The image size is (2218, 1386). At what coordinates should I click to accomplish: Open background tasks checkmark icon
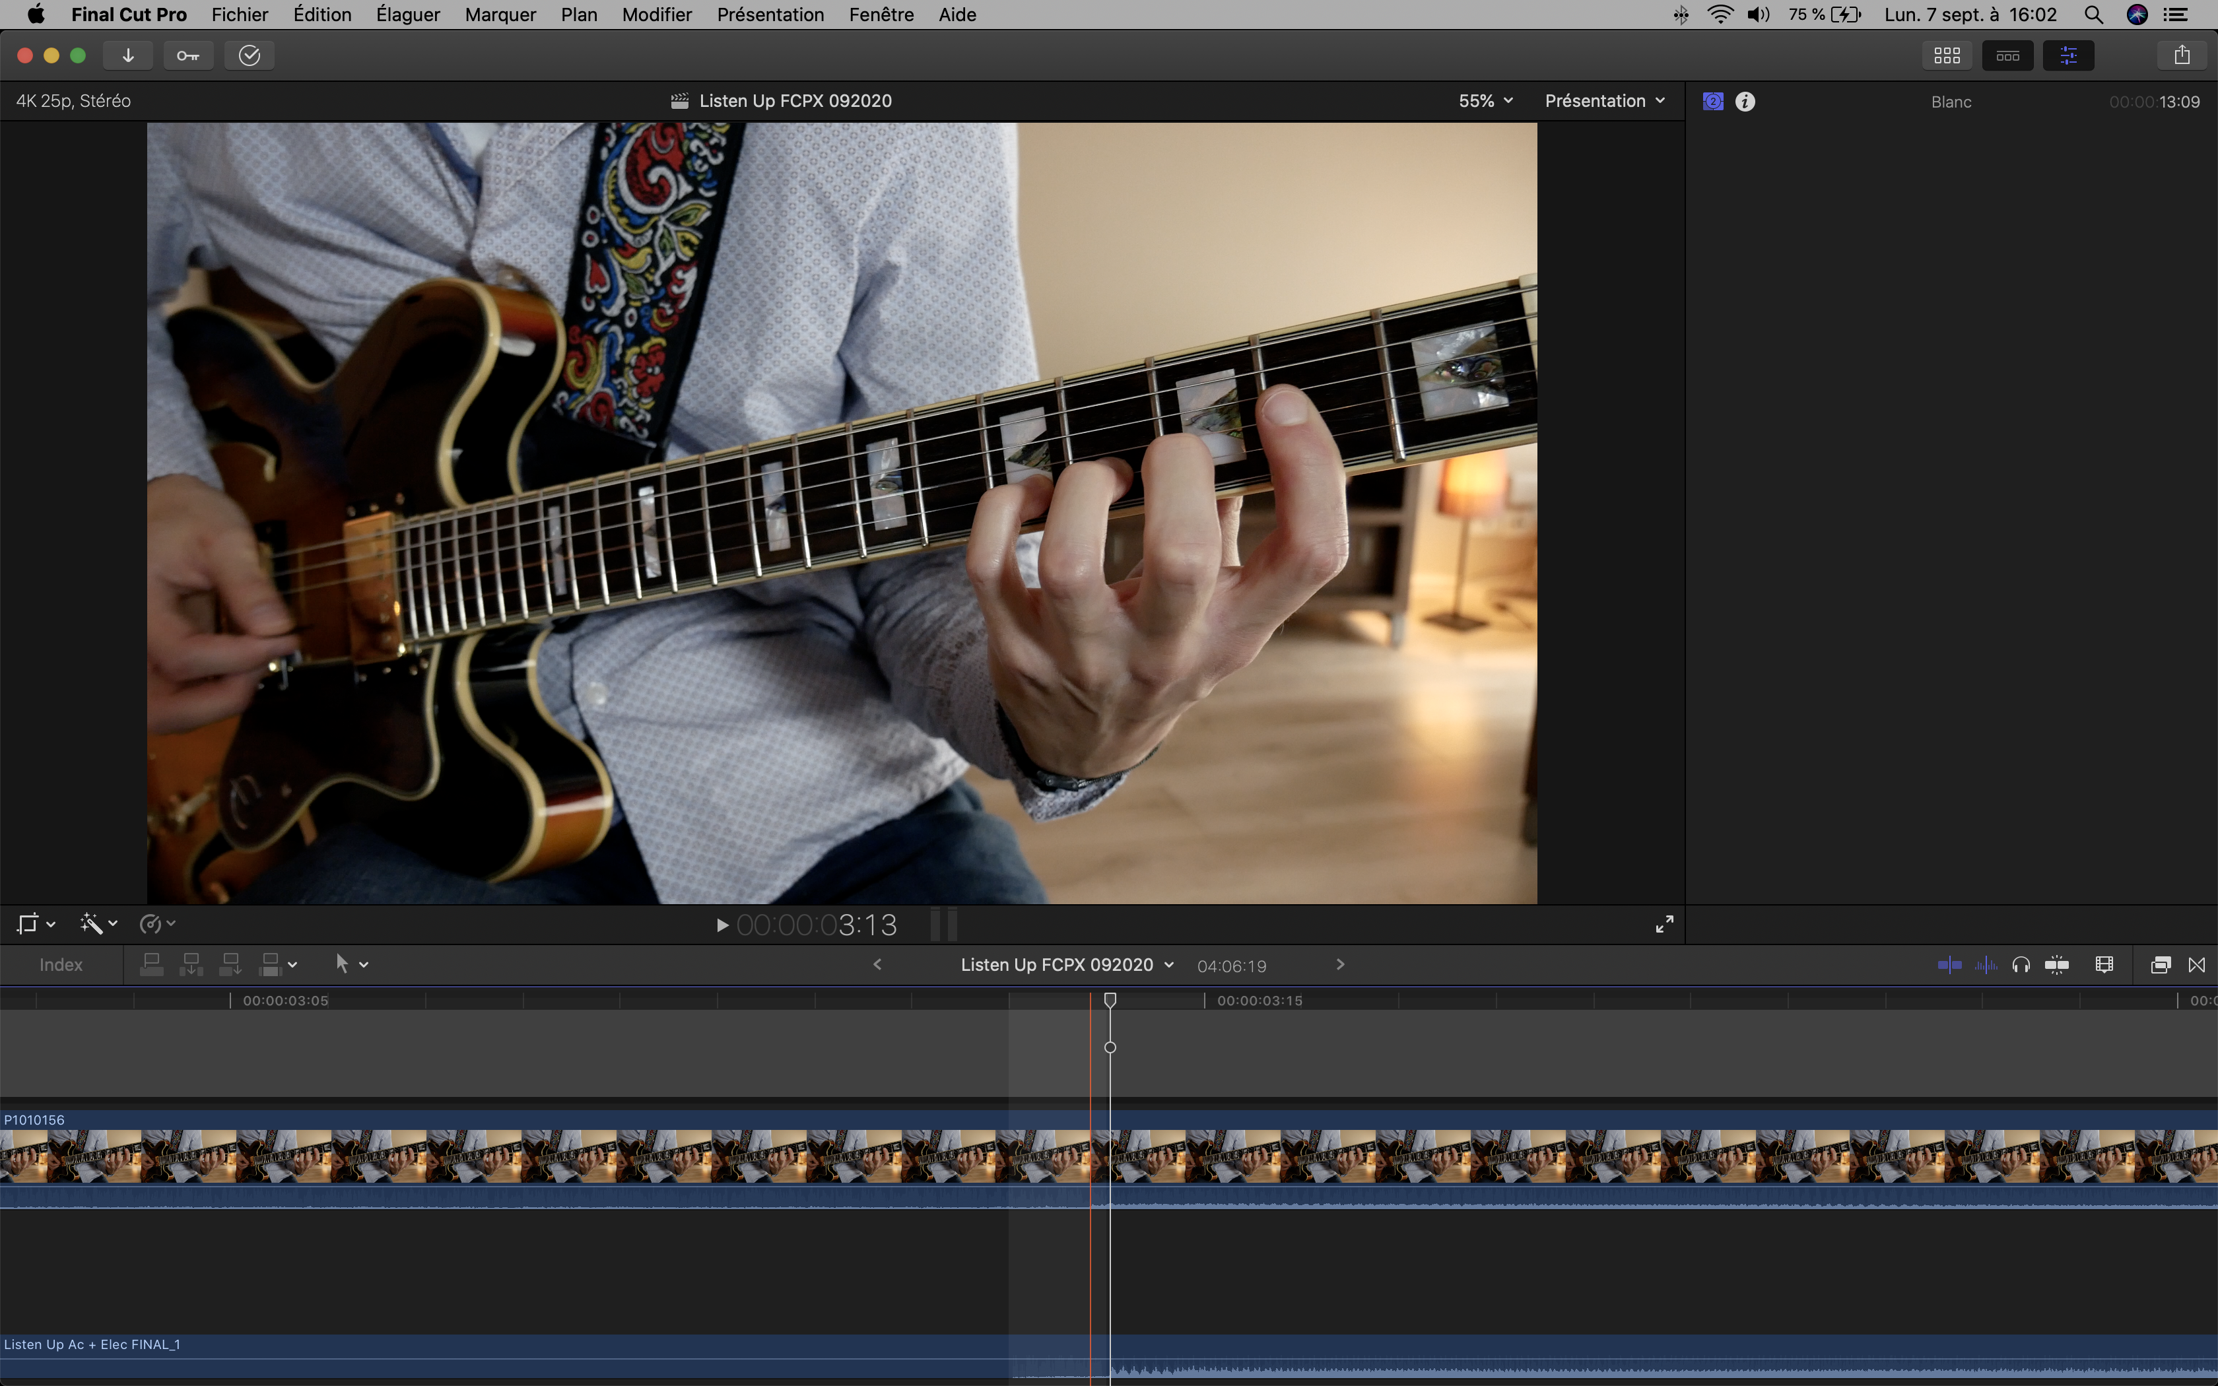250,56
